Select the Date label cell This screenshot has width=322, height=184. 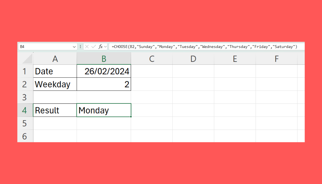coord(55,71)
